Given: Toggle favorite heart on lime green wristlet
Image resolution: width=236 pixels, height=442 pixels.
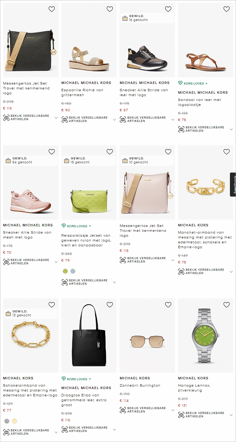Looking at the screenshot, I should [110, 151].
